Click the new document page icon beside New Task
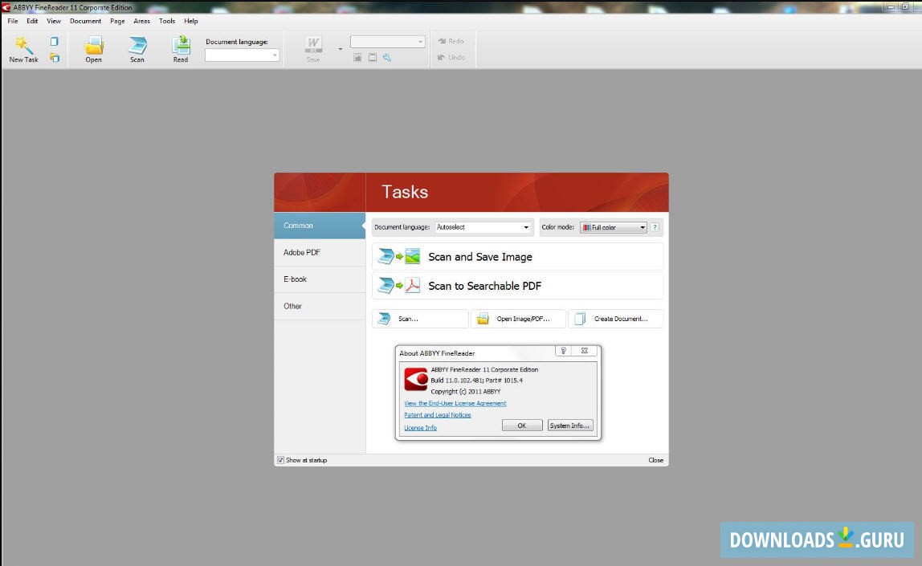 [x=54, y=42]
